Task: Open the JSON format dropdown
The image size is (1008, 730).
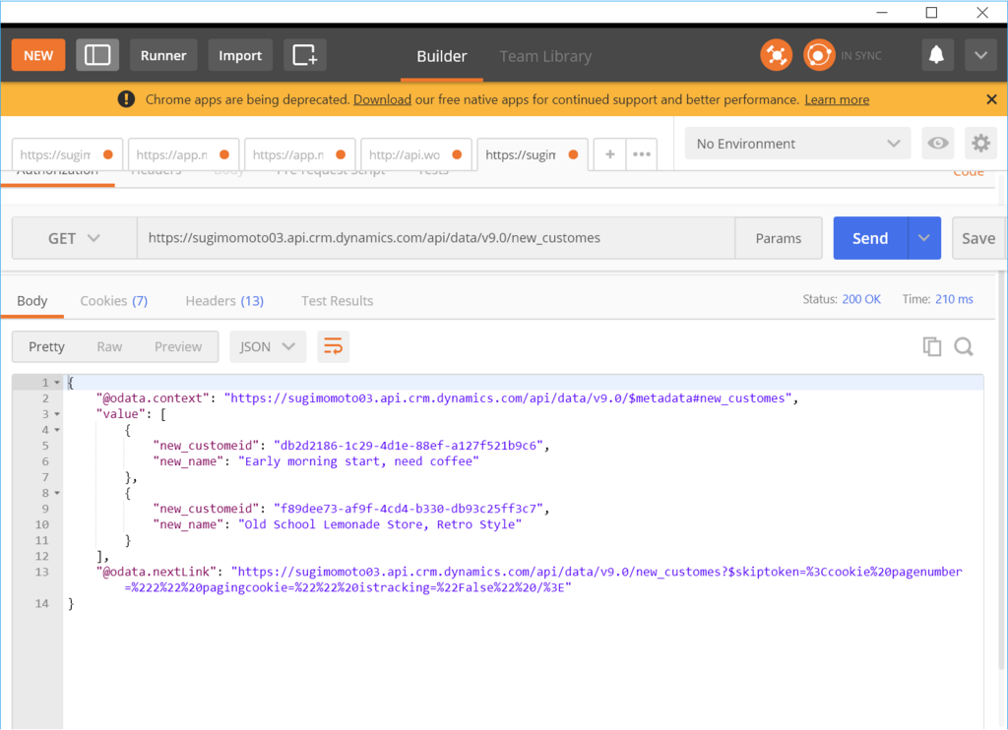Action: coord(268,347)
